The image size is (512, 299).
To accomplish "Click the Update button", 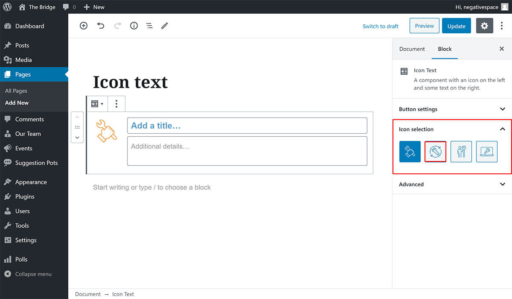I will tap(456, 26).
